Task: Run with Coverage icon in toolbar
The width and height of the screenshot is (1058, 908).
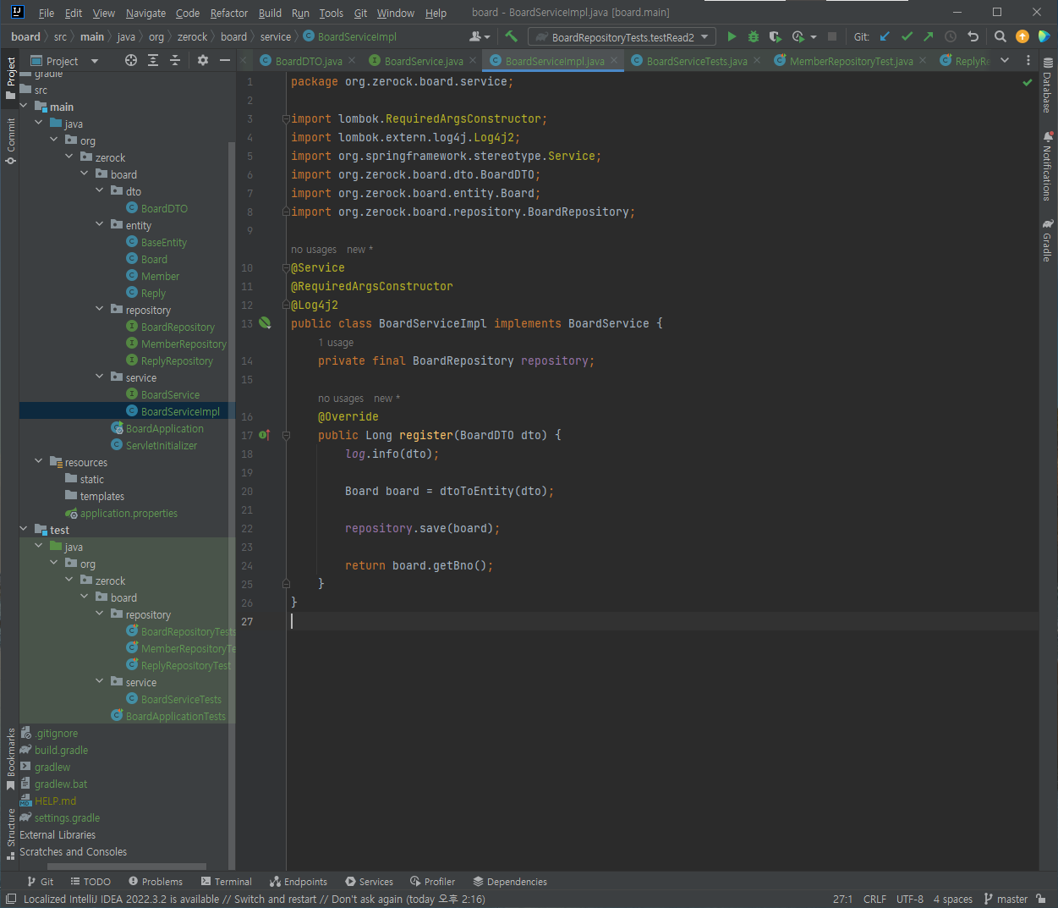Action: pyautogui.click(x=775, y=36)
